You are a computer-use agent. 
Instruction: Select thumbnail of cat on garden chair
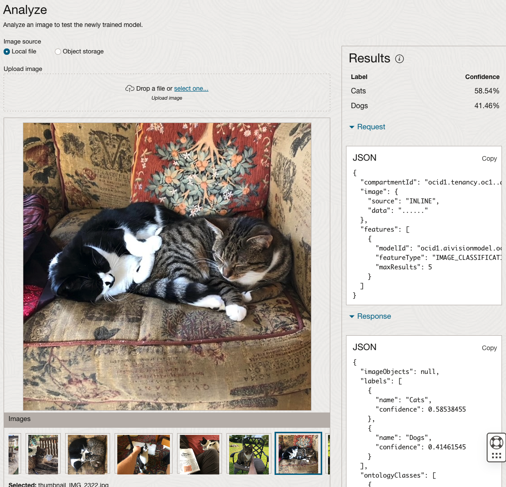pyautogui.click(x=249, y=454)
